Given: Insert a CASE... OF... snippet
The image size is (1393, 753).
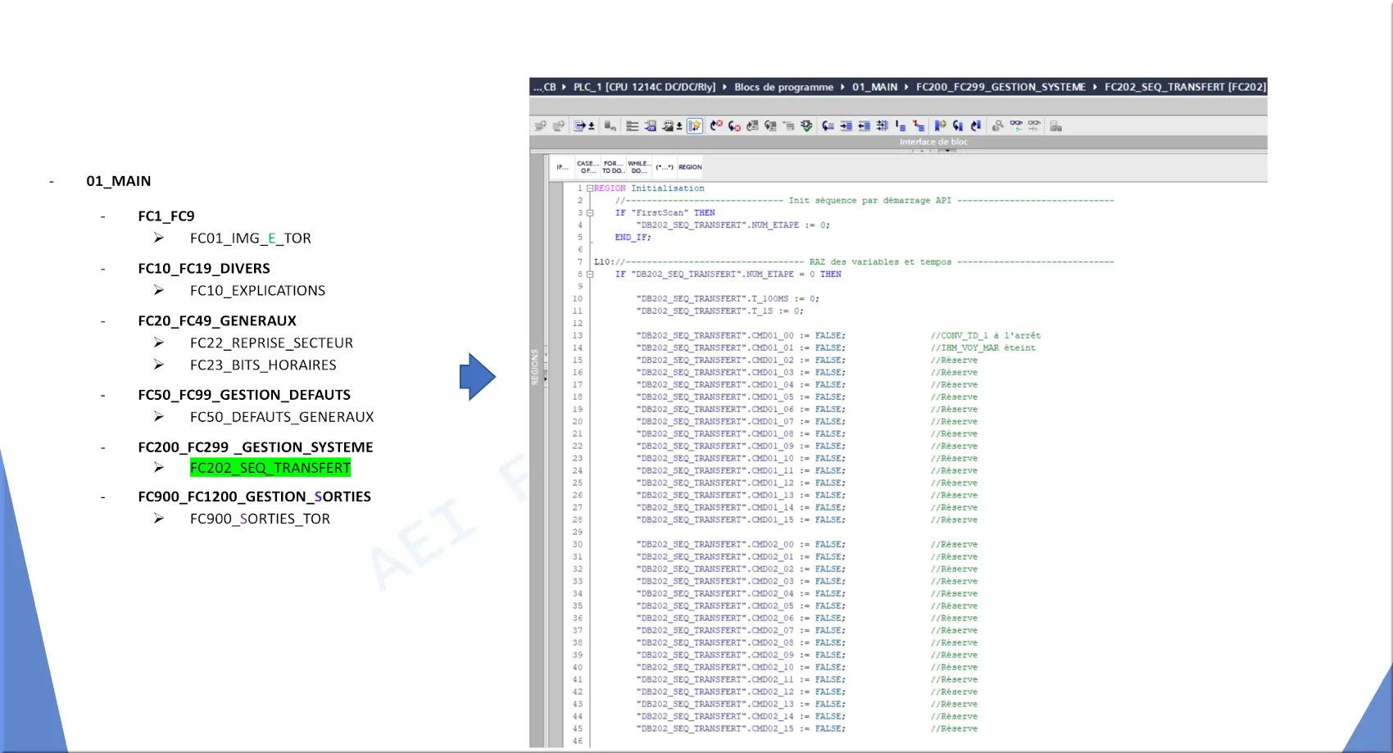Looking at the screenshot, I should coord(588,167).
